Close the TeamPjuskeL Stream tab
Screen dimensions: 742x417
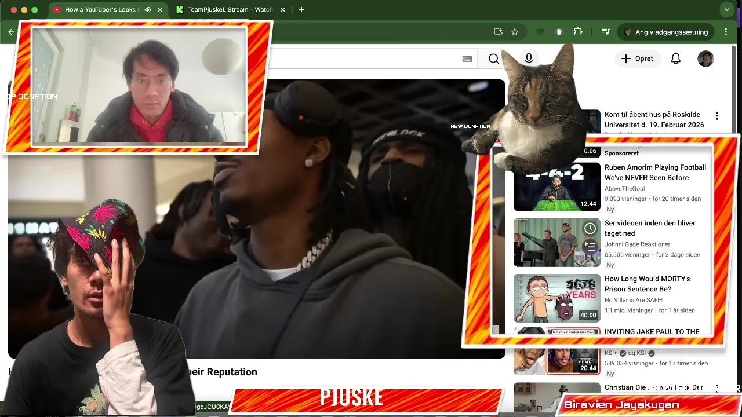pyautogui.click(x=283, y=10)
